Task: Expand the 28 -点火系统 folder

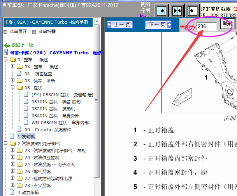Action: [x=13, y=185]
